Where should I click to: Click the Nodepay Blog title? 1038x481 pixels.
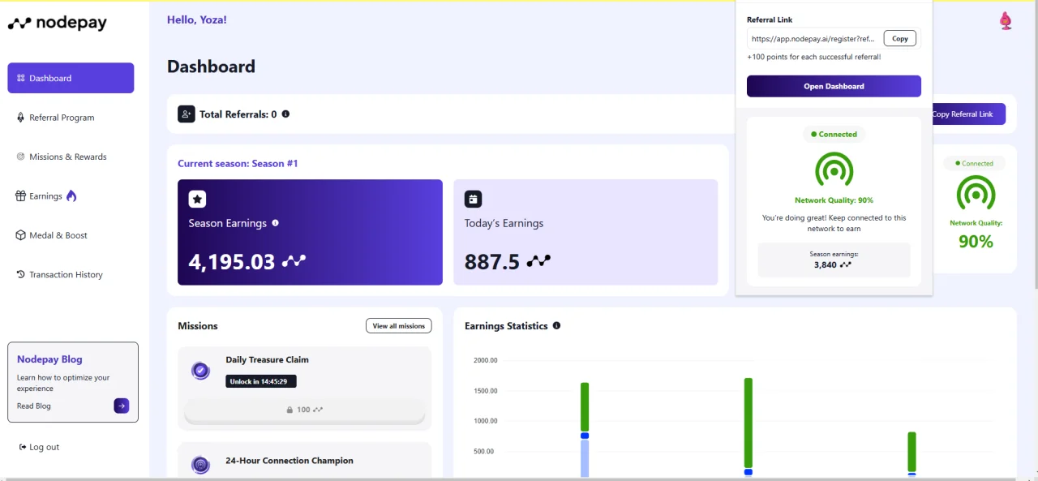pyautogui.click(x=49, y=359)
